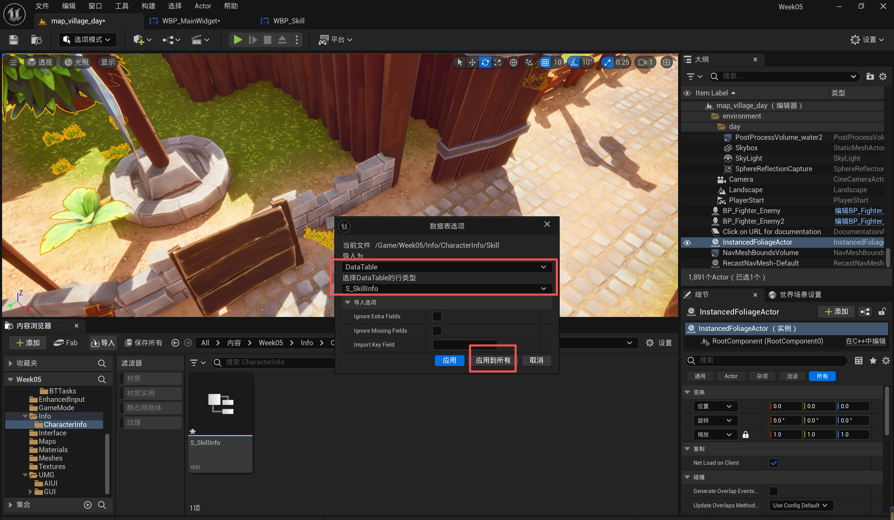The height and width of the screenshot is (520, 894).
Task: Click the create new folder icon in outliner
Action: coord(870,76)
